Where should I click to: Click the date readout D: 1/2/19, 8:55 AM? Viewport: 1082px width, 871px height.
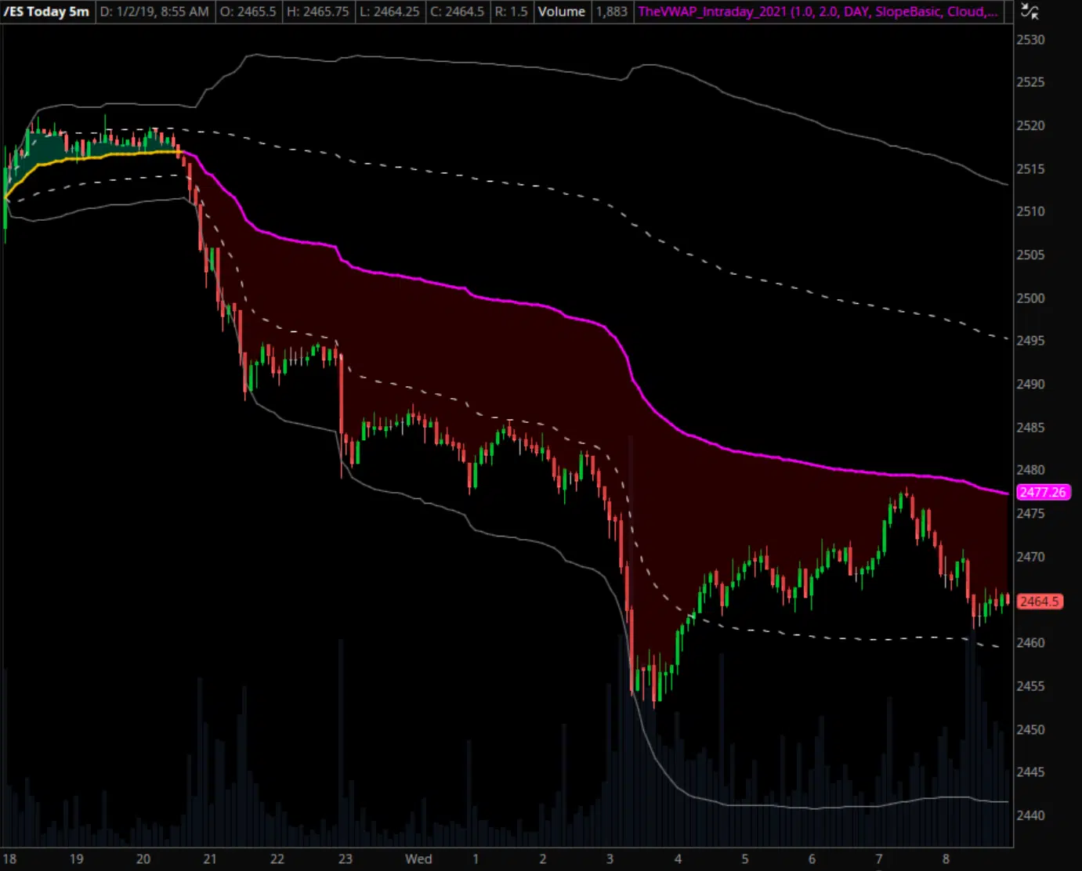(x=154, y=12)
